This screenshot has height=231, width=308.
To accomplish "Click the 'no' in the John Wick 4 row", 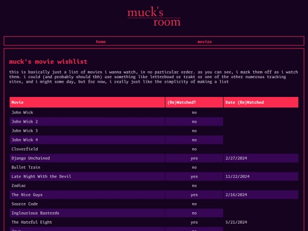I will [194, 140].
